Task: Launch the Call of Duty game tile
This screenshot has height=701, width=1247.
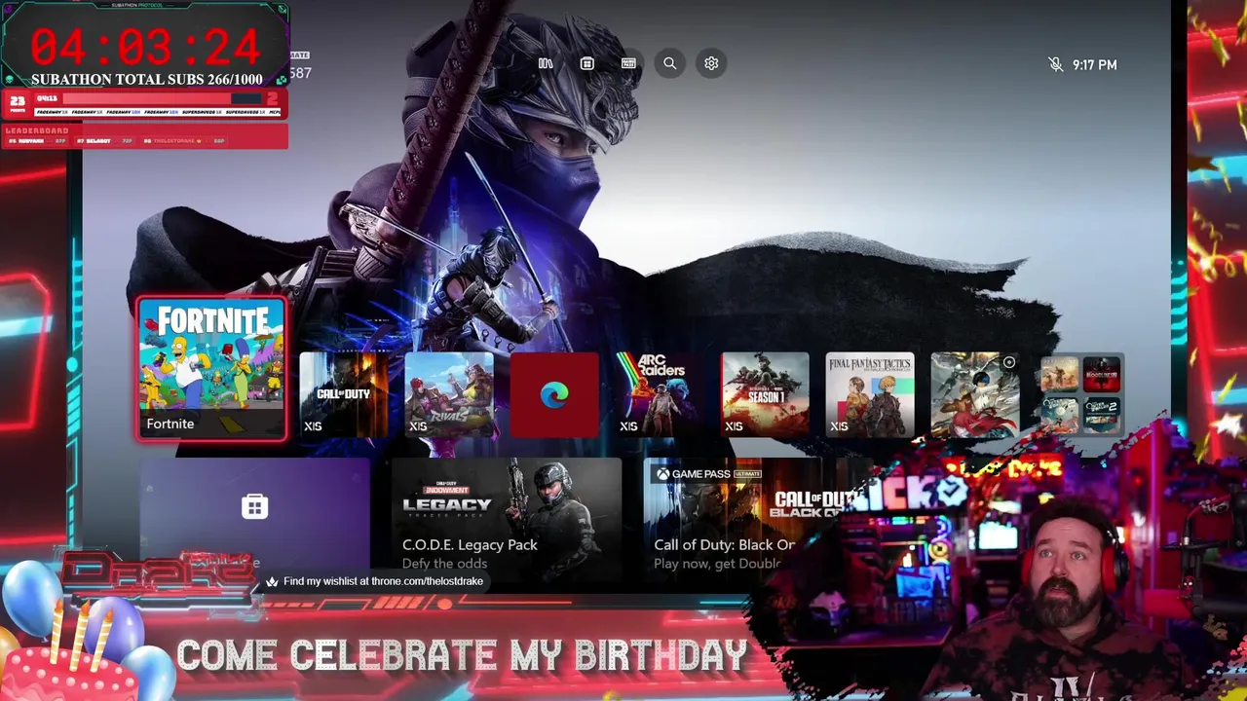Action: tap(344, 394)
